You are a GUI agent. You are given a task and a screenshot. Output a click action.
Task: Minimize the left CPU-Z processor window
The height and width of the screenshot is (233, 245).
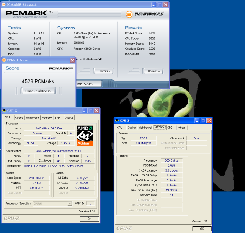click(x=85, y=111)
